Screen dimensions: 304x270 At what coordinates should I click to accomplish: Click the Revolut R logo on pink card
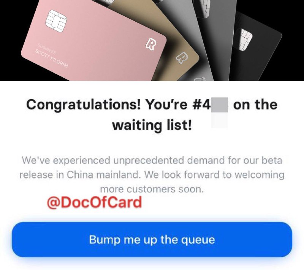[150, 44]
